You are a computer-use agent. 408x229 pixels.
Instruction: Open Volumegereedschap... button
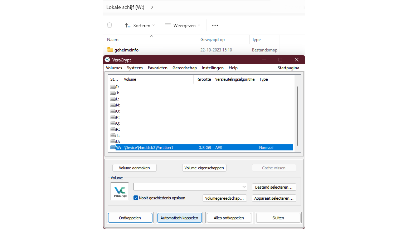[224, 198]
